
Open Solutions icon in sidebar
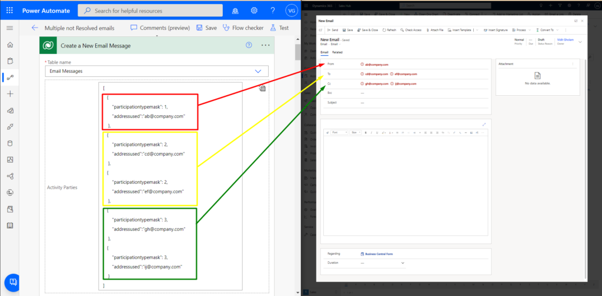click(x=10, y=209)
